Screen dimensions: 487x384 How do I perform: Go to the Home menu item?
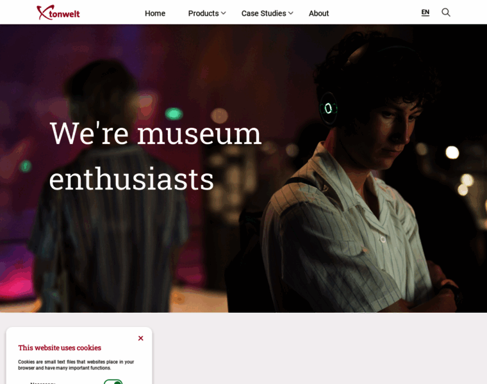coord(155,13)
